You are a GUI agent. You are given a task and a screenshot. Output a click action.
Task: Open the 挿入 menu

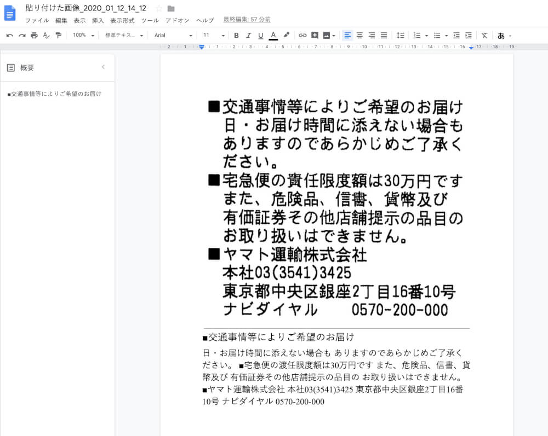pos(98,21)
